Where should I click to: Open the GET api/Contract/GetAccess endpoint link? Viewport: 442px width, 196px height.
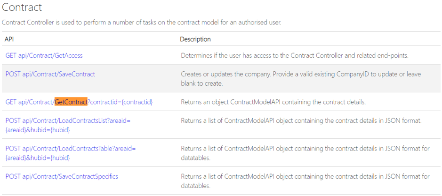(x=44, y=55)
